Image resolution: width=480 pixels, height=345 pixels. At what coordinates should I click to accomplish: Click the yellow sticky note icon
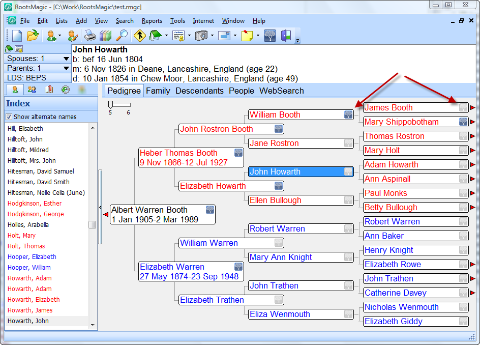click(x=247, y=36)
